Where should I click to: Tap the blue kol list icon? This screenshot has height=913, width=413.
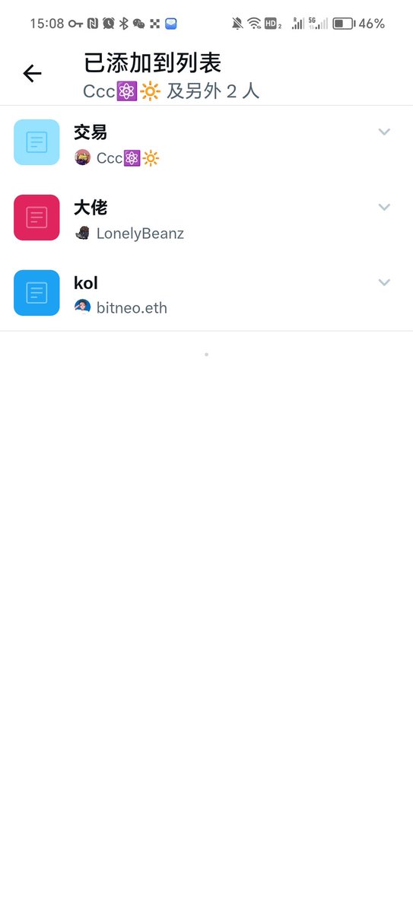tap(37, 293)
